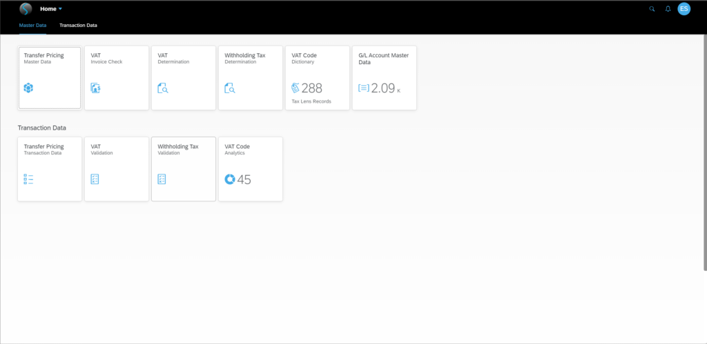707x344 pixels.
Task: Click the Transfer Pricing Master Data cube icon
Action: (28, 88)
